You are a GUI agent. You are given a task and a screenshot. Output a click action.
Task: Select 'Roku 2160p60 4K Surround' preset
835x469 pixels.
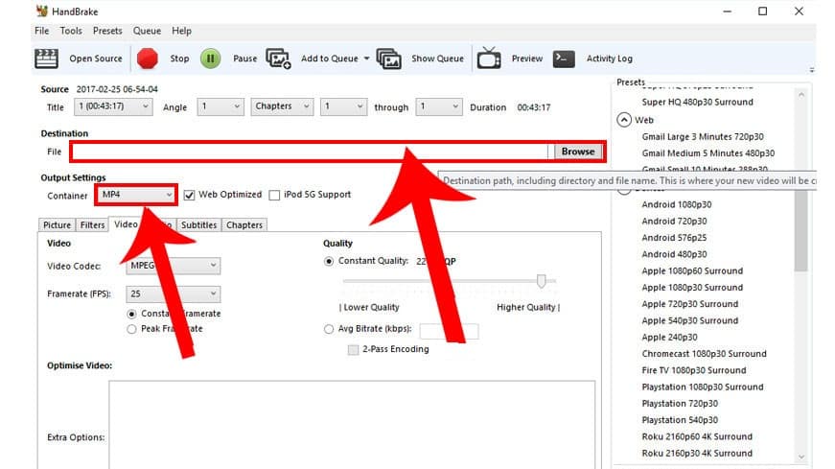(697, 436)
